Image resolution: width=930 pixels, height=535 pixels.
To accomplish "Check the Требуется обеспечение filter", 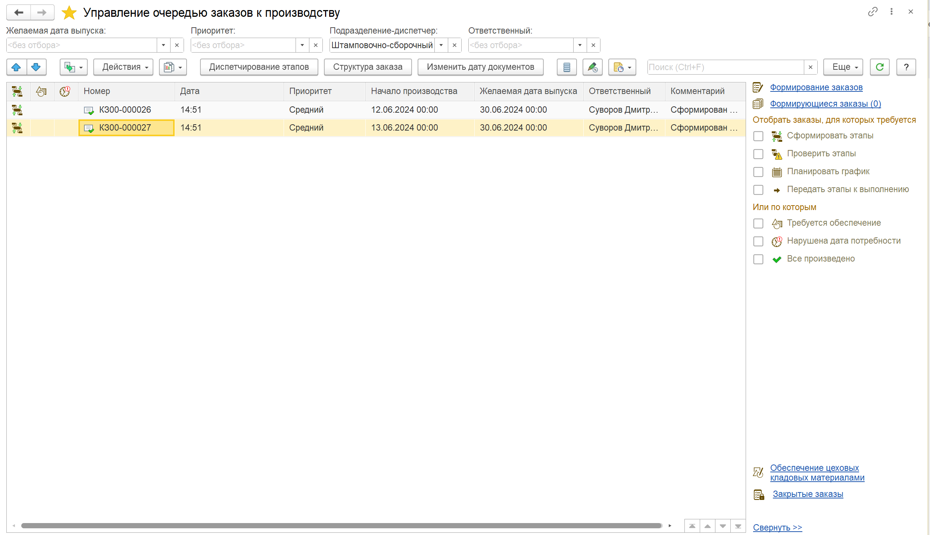I will [x=758, y=223].
